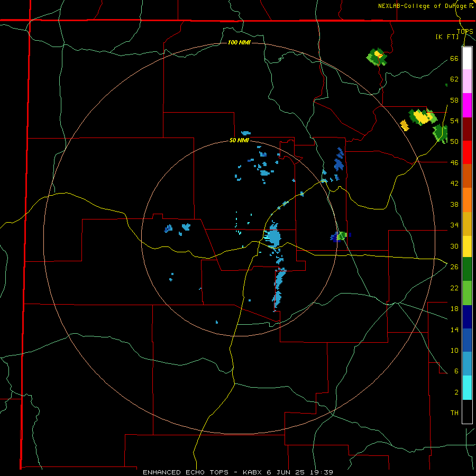Click the '38' legend scale value

point(454,204)
